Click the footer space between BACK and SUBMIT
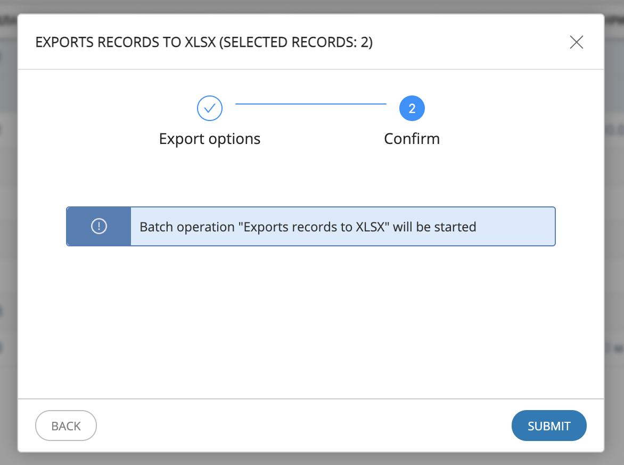The width and height of the screenshot is (624, 465). (303, 426)
